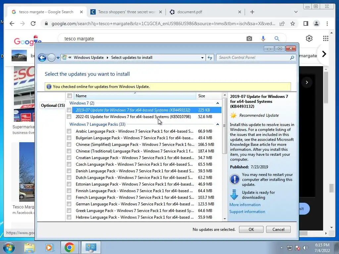This screenshot has height=254, width=339.
Task: Click the Control Panel taskbar icon
Action: [91, 247]
